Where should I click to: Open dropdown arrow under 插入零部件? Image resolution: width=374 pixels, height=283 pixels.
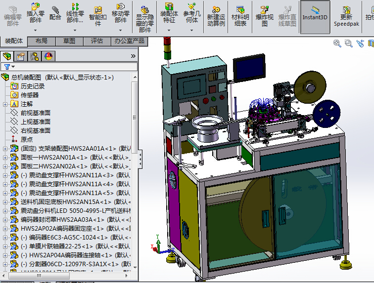pyautogui.click(x=35, y=30)
